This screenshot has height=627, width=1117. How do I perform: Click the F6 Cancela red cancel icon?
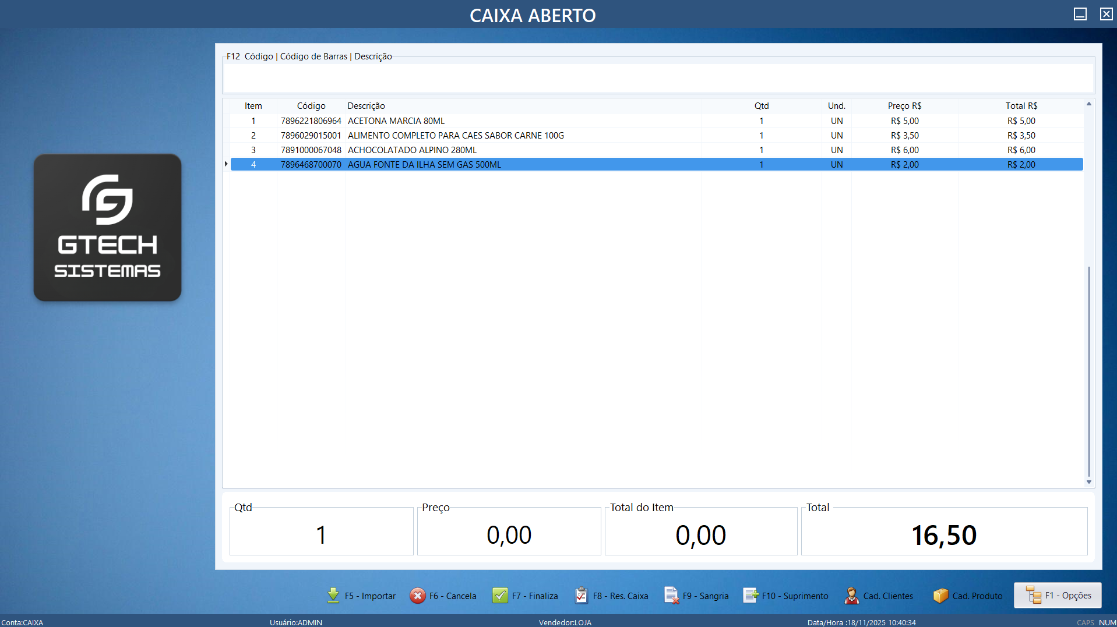pos(418,595)
